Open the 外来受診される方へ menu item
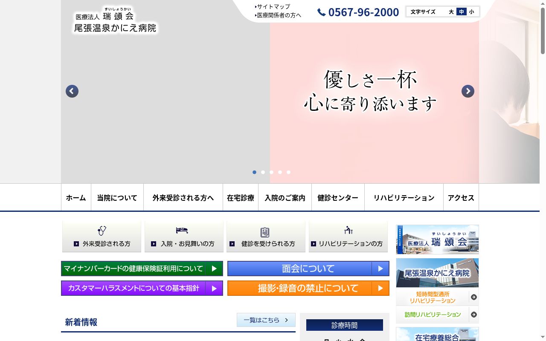 pyautogui.click(x=183, y=197)
